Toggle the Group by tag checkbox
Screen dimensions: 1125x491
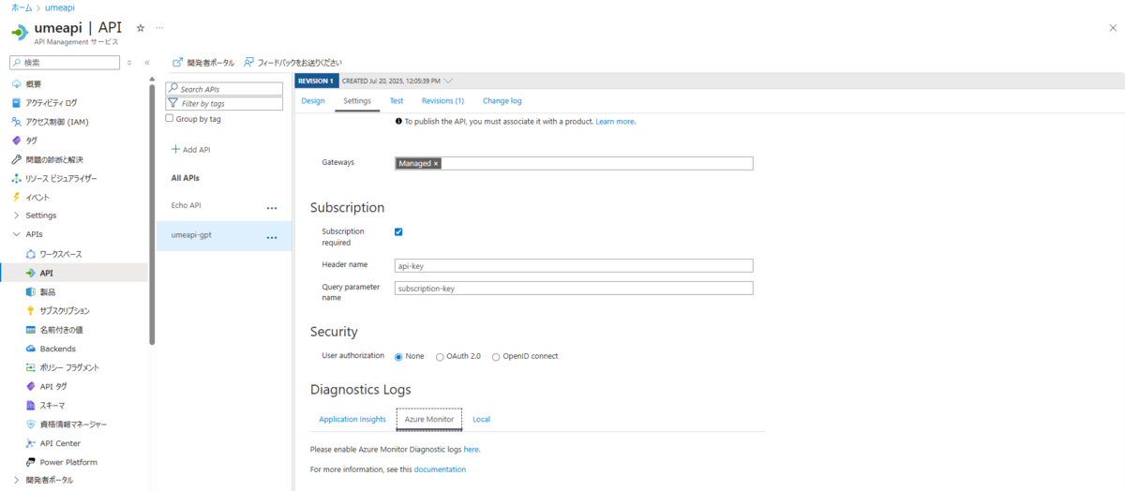coord(169,119)
